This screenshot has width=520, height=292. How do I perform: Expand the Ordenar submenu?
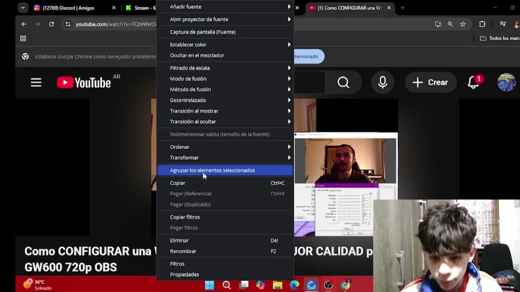pos(225,147)
